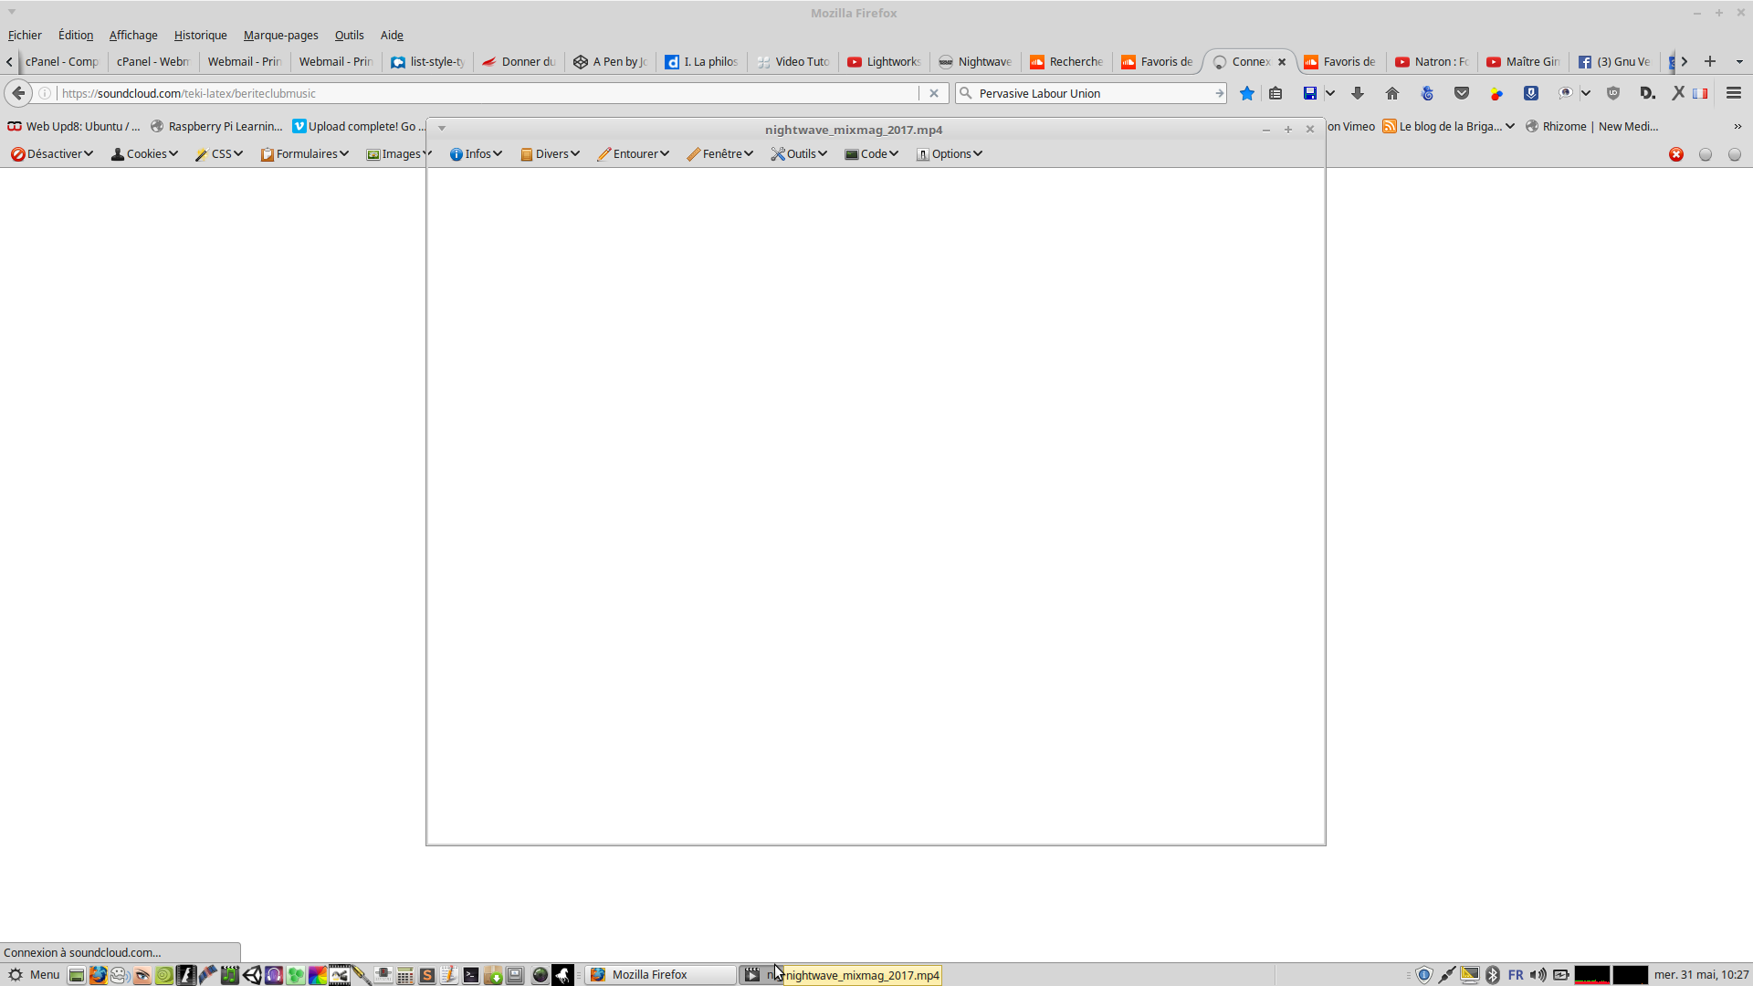Screen dimensions: 1753x986
Task: Click the Mozilla Firefox taskbar button
Action: click(x=659, y=975)
